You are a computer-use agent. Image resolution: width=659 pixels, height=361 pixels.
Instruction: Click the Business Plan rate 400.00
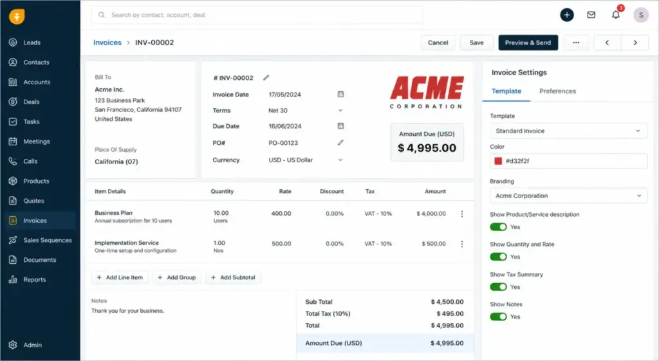(281, 214)
